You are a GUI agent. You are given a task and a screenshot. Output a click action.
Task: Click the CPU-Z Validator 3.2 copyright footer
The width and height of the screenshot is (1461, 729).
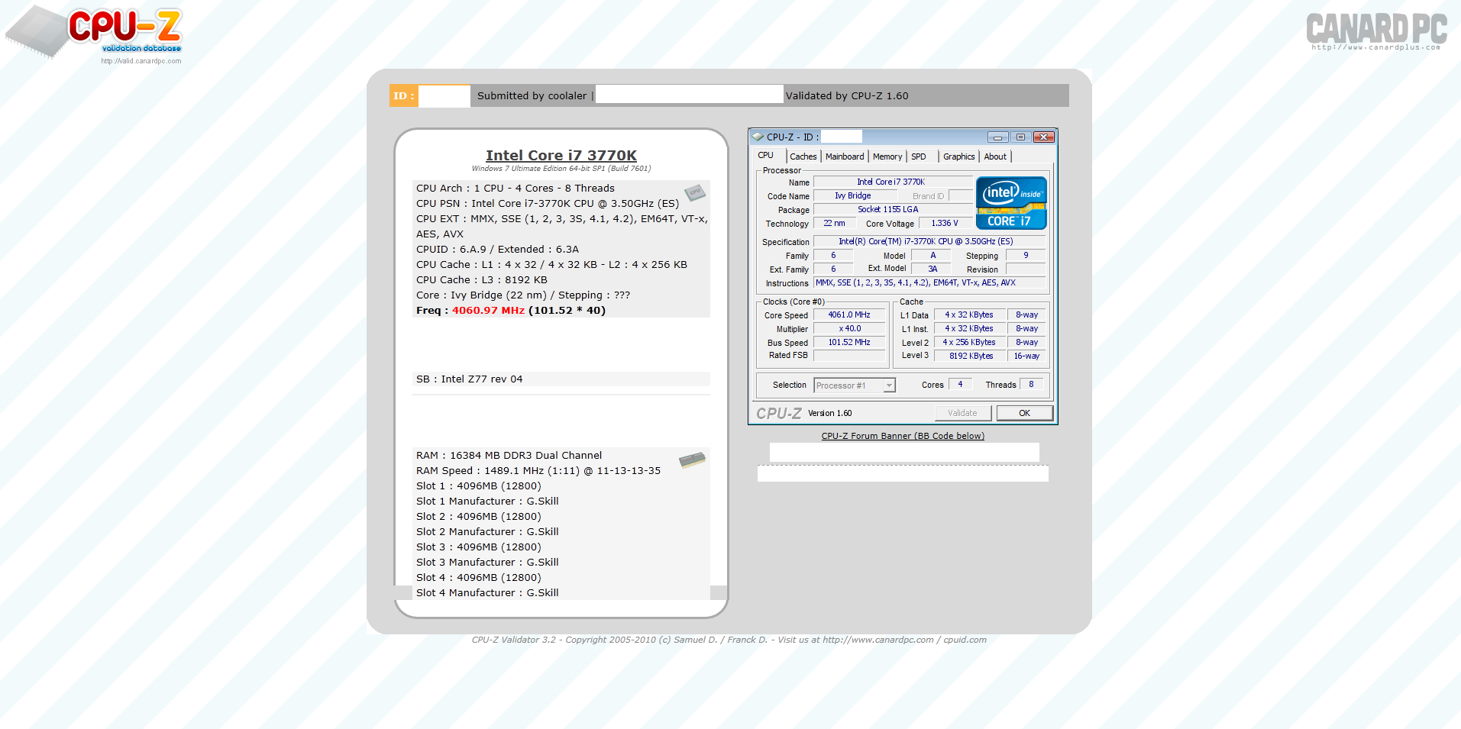pyautogui.click(x=729, y=640)
